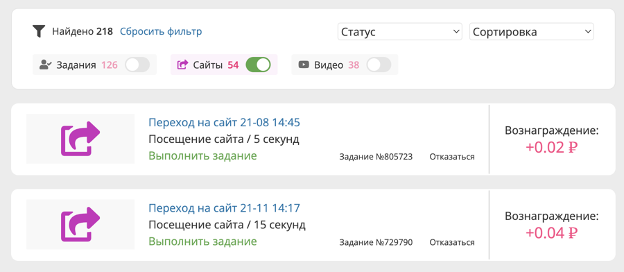
Task: Click the Сайты share-arrow icon
Action: tap(182, 65)
